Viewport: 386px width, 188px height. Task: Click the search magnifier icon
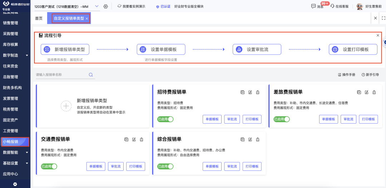(91, 75)
